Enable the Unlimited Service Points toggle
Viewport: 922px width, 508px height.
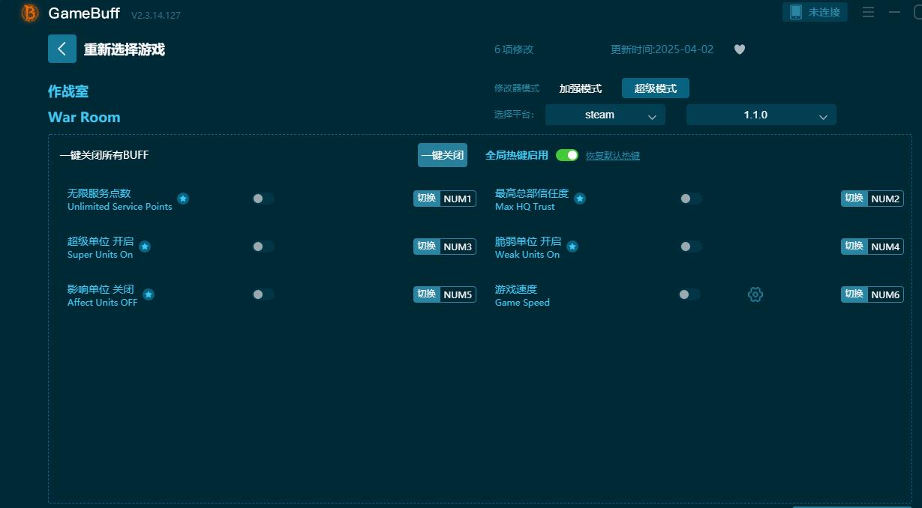click(x=263, y=199)
